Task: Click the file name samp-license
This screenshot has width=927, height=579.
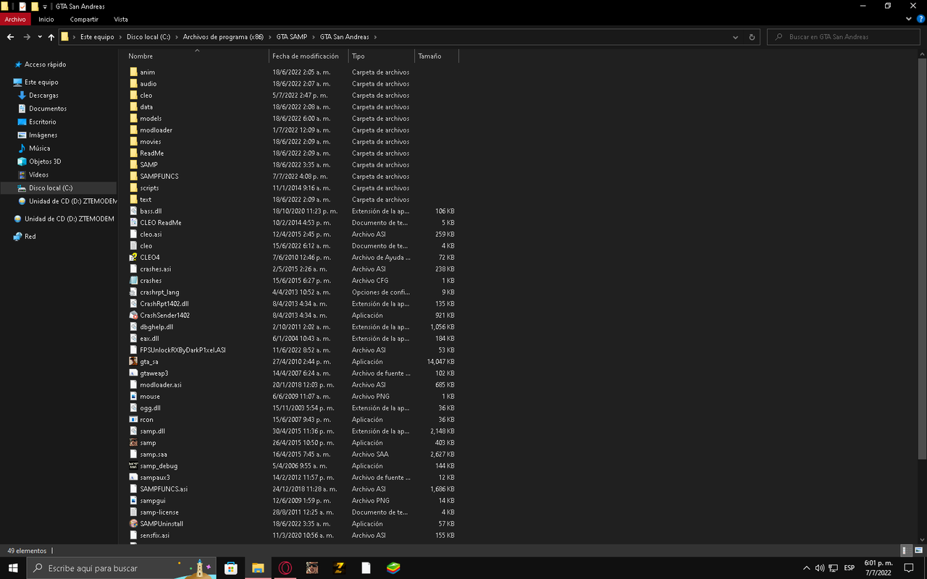Action: click(159, 512)
